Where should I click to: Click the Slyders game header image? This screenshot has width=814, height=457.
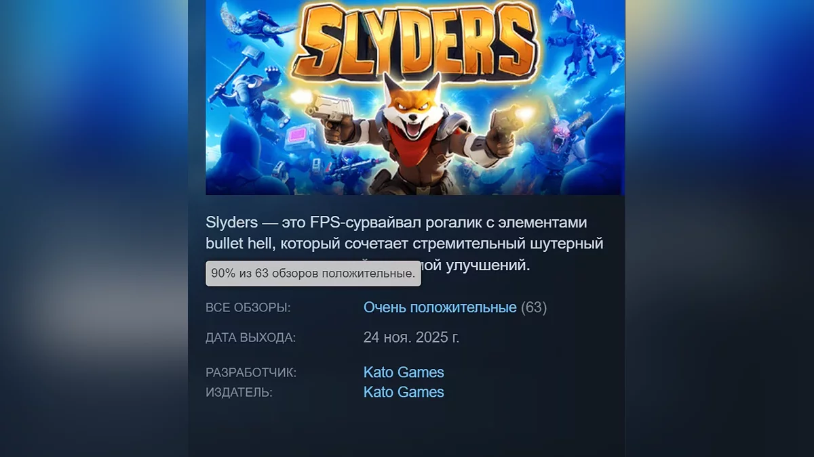point(415,97)
